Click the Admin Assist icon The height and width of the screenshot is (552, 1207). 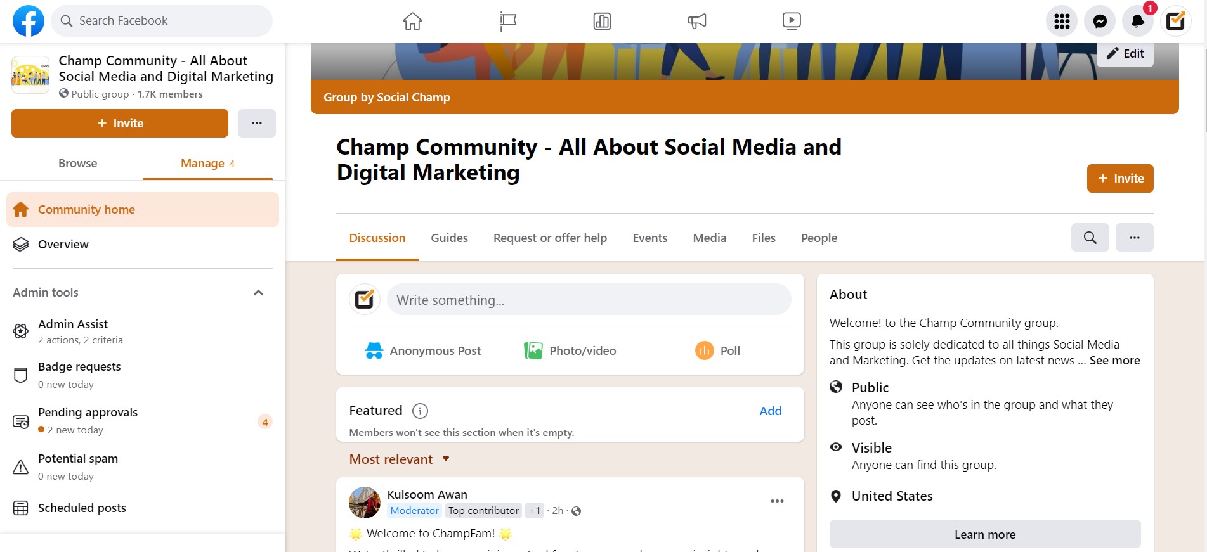coord(21,331)
